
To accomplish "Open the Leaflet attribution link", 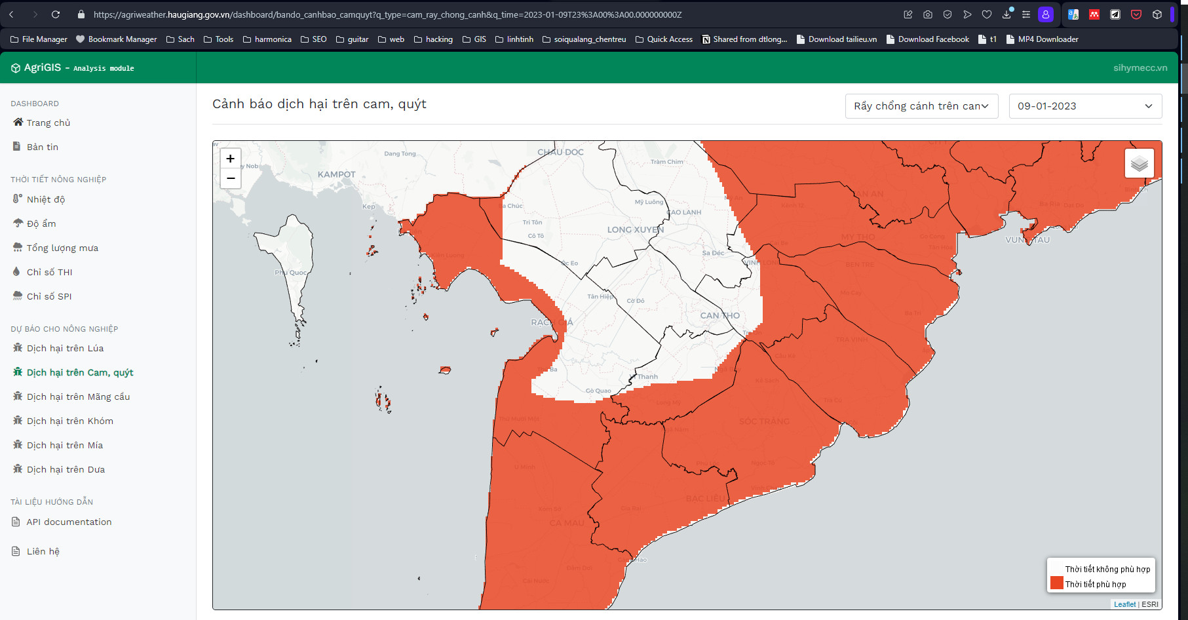I will 1124,604.
